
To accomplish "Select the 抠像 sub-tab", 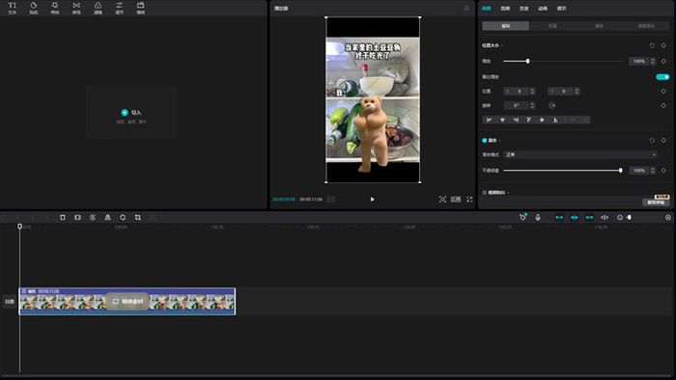I will pos(552,26).
